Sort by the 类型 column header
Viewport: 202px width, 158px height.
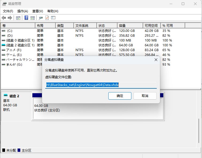[x=65, y=26]
